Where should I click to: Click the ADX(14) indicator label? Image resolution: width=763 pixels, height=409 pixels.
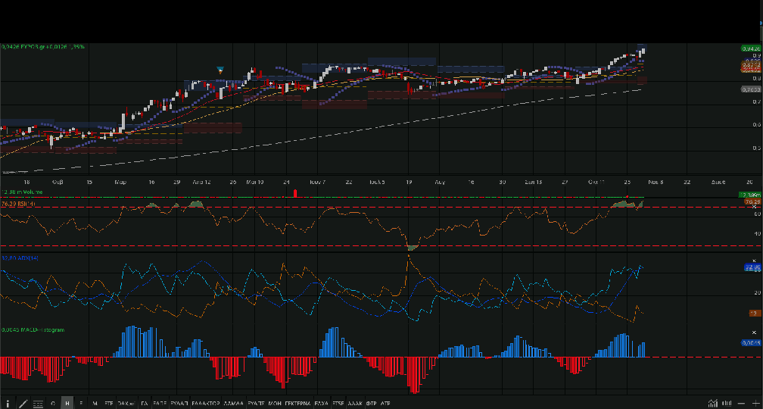tap(20, 258)
